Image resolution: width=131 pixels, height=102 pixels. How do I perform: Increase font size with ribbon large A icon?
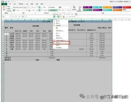(x=32, y=7)
